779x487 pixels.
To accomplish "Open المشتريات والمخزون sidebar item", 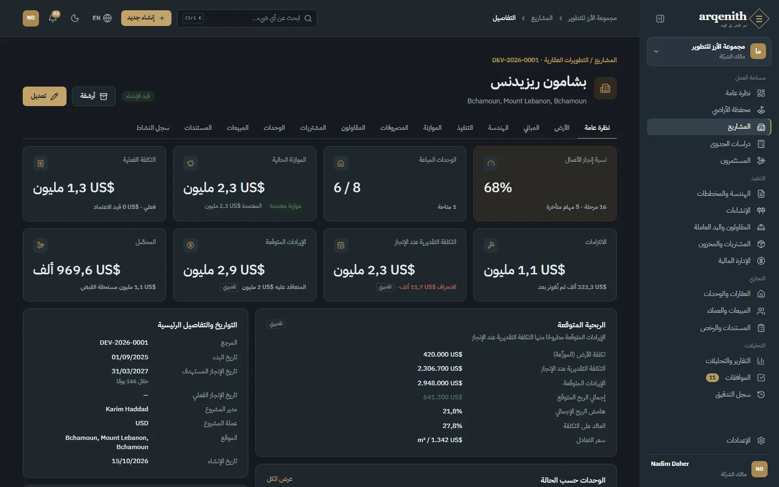I will 709,244.
